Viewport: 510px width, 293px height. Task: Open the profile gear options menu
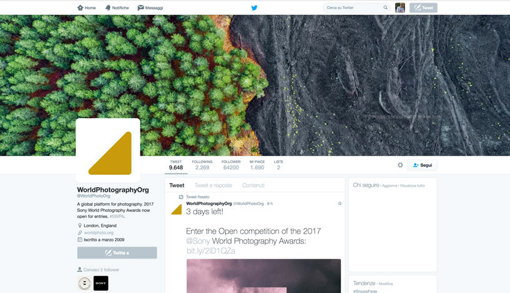[400, 165]
